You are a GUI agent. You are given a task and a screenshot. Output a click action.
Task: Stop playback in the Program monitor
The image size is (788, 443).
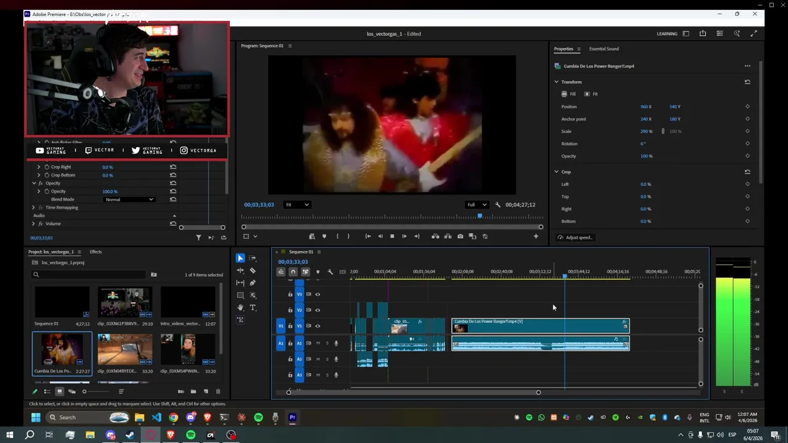click(x=392, y=236)
